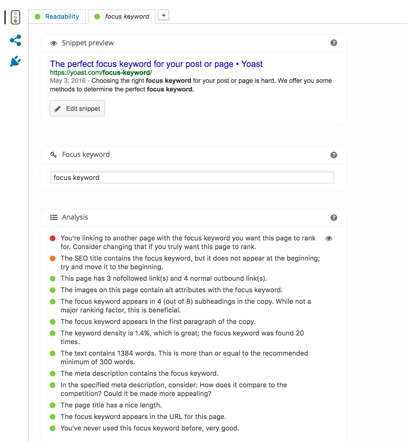Toggle highlighting for the linking warning
The height and width of the screenshot is (442, 407).
pos(328,238)
